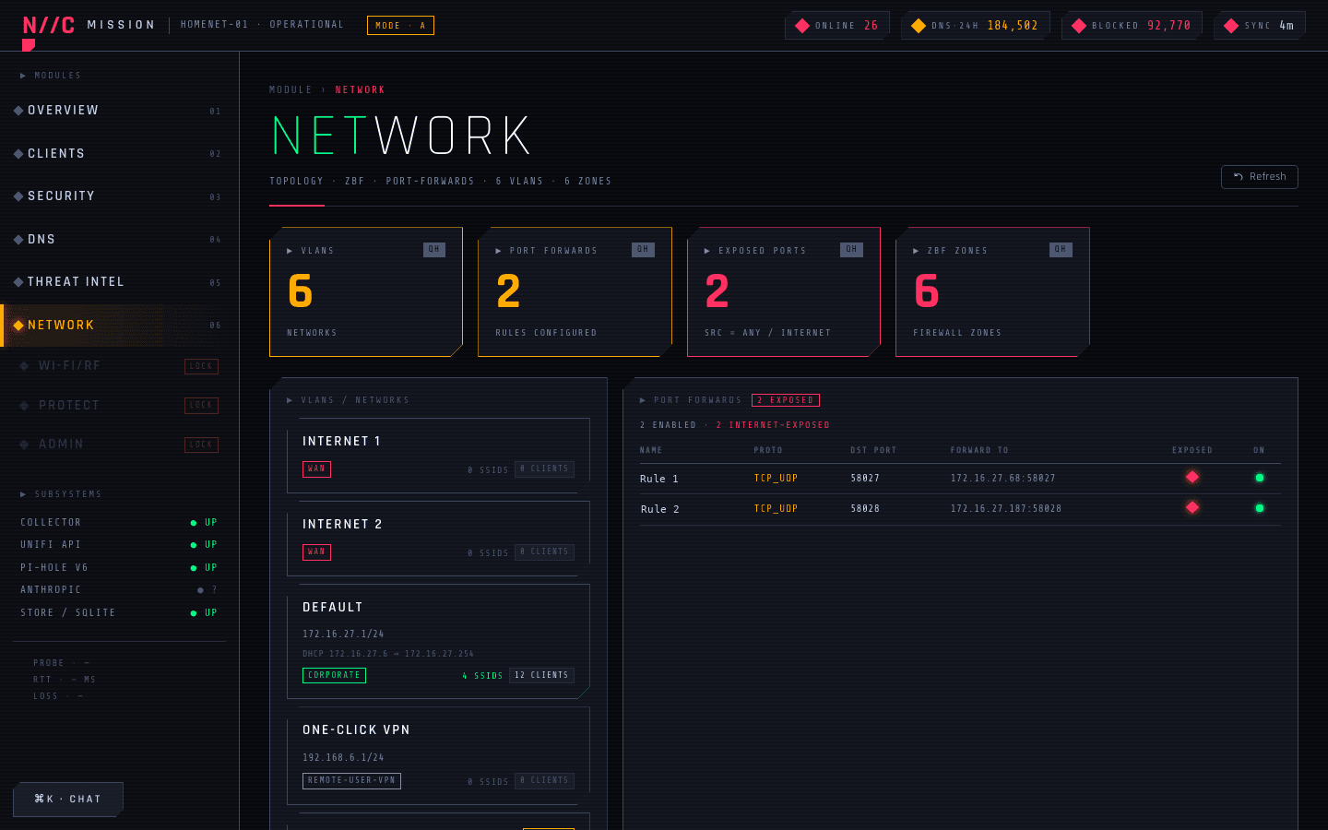Image resolution: width=1328 pixels, height=830 pixels.
Task: Click the 12 CLIENTS badge on DEFAULT
Action: point(542,675)
